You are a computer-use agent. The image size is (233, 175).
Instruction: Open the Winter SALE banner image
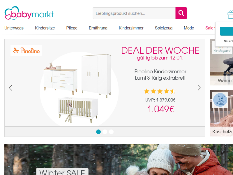coord(119,160)
